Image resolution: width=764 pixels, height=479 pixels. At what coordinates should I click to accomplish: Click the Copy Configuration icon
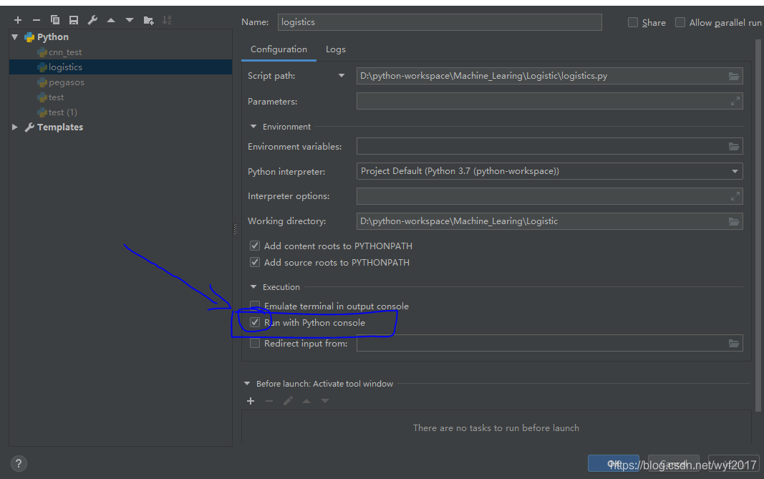pyautogui.click(x=55, y=20)
